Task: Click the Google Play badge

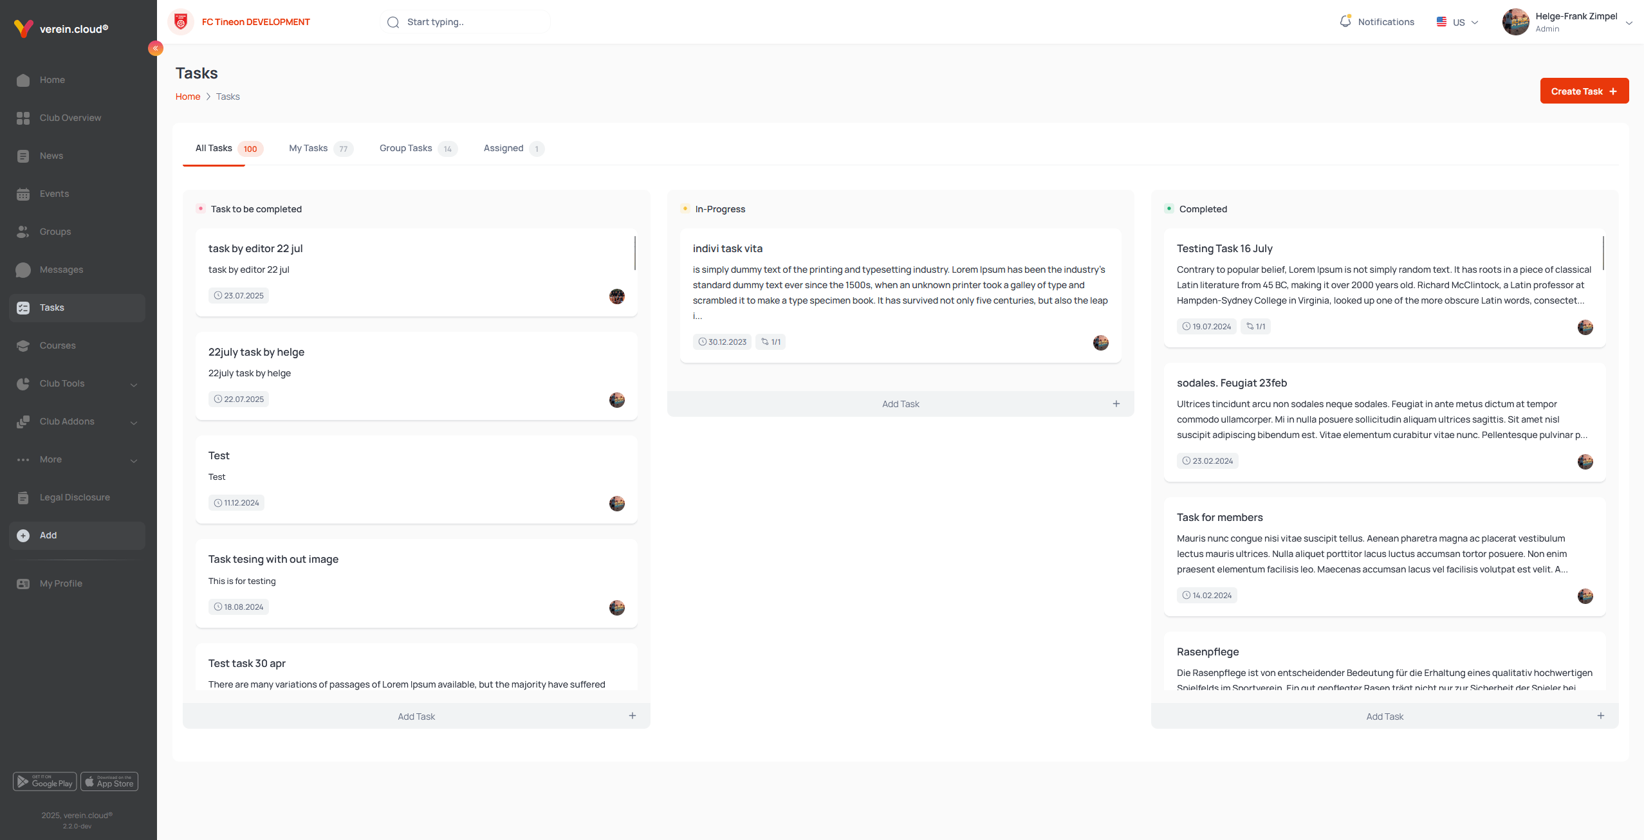Action: coord(44,781)
